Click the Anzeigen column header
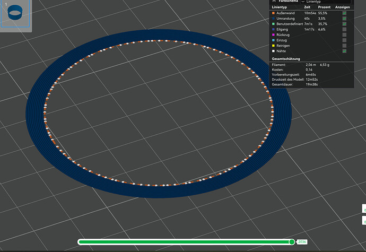This screenshot has height=252, width=366. click(x=343, y=7)
